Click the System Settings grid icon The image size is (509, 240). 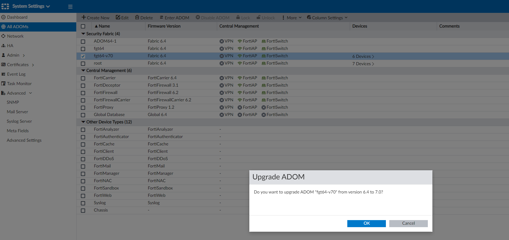point(5,6)
